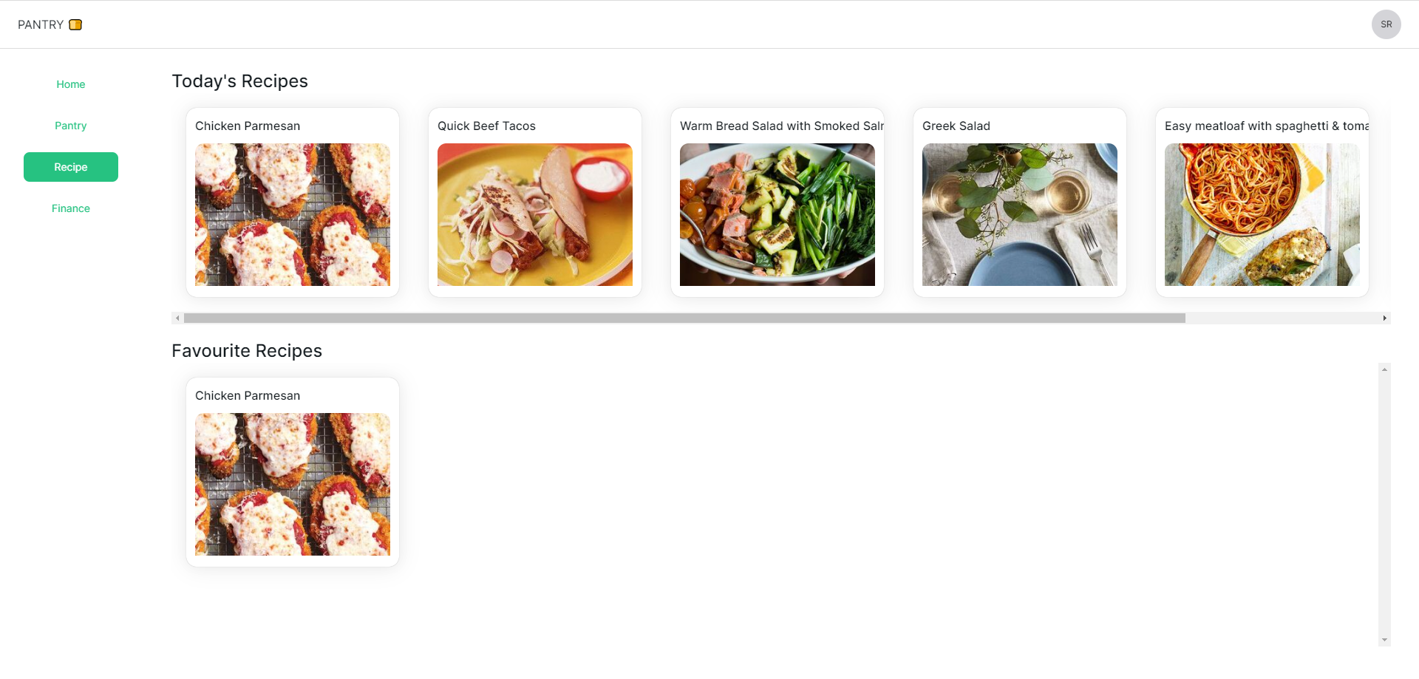Click the Favourite Recipes vertical scrollbar track
This screenshot has width=1419, height=679.
tap(1384, 505)
